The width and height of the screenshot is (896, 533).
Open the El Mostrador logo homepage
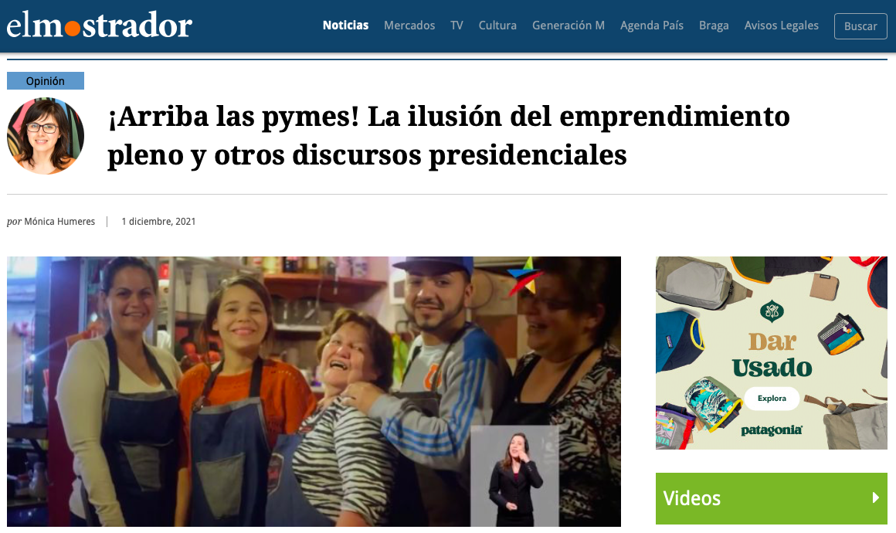pos(100,25)
